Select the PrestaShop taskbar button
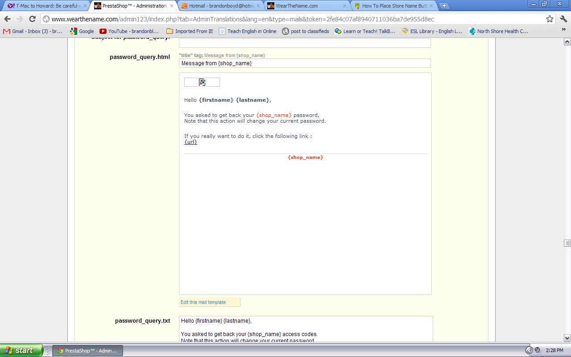The image size is (571, 357). coord(87,351)
